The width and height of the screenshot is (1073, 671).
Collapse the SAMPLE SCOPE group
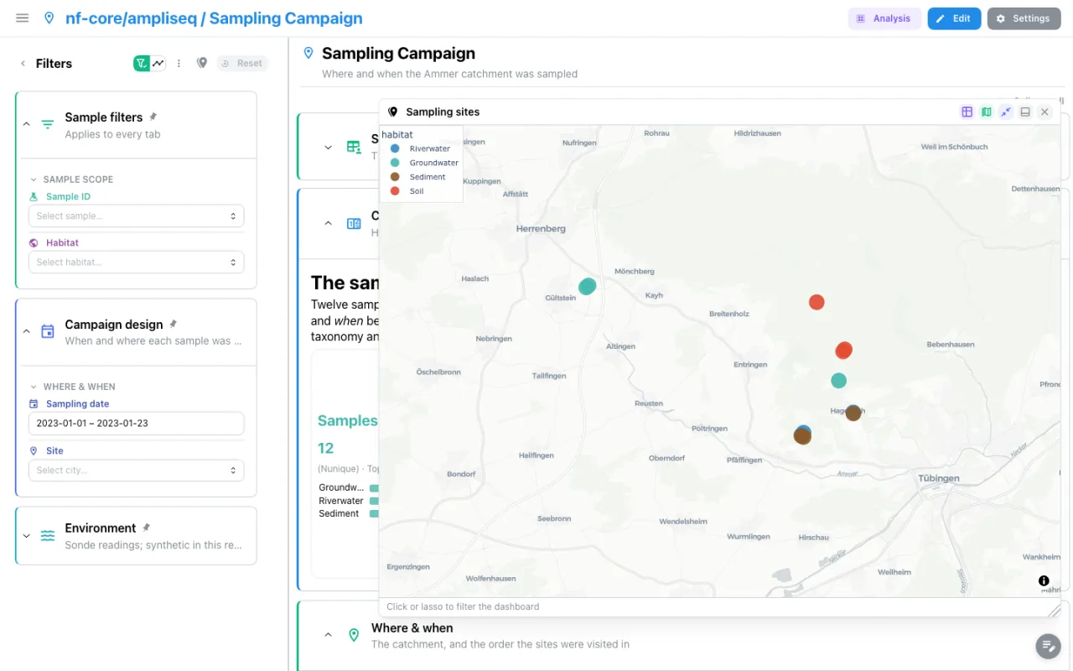[x=34, y=179]
